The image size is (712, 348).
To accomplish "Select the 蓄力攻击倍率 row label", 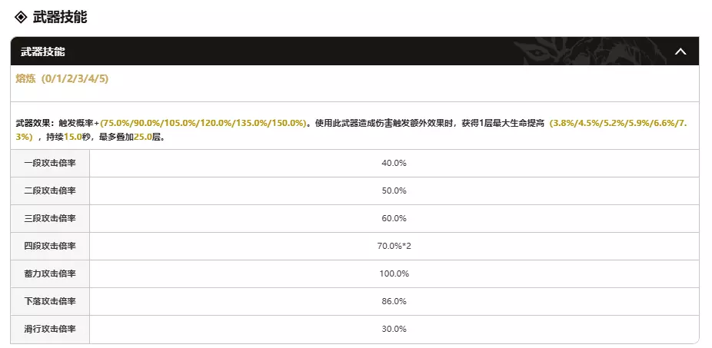I will point(50,274).
